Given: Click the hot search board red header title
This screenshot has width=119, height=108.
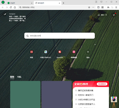Looking at the screenshot, I should (x=81, y=84).
